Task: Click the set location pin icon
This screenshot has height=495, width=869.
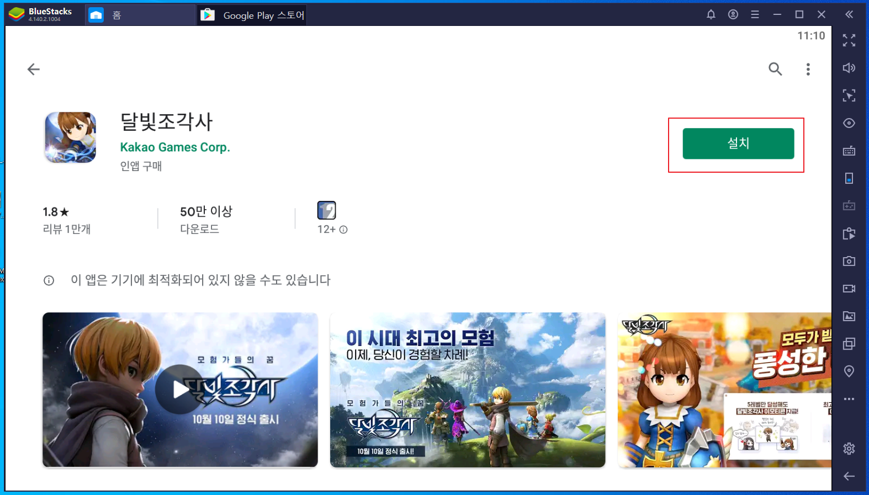Action: pyautogui.click(x=849, y=371)
